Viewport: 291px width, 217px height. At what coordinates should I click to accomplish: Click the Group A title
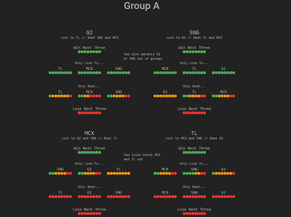(142, 6)
